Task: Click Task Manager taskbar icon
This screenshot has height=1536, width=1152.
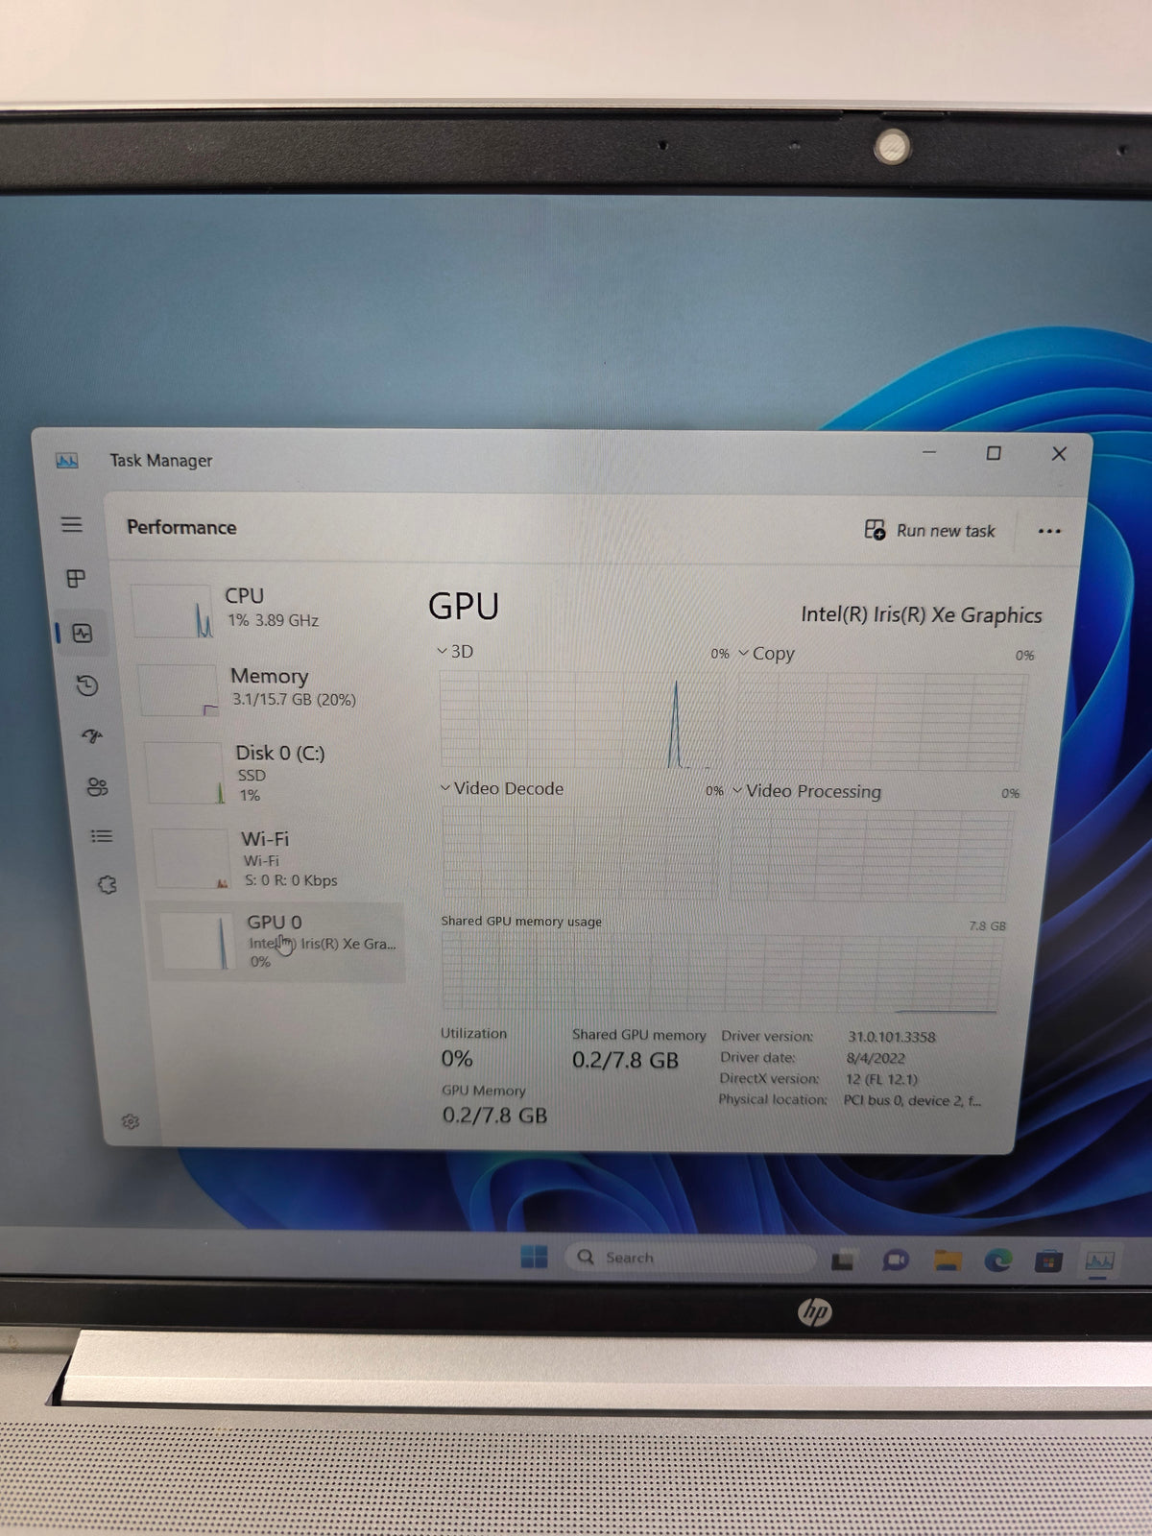Action: coord(1099,1260)
